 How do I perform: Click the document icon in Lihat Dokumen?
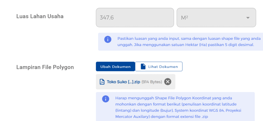[x=143, y=67]
